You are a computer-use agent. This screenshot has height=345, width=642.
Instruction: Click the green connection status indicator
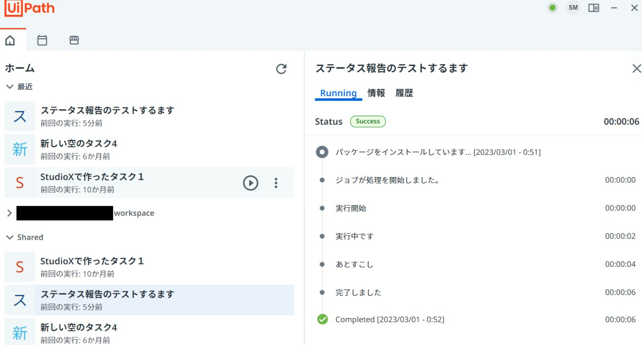coord(553,8)
